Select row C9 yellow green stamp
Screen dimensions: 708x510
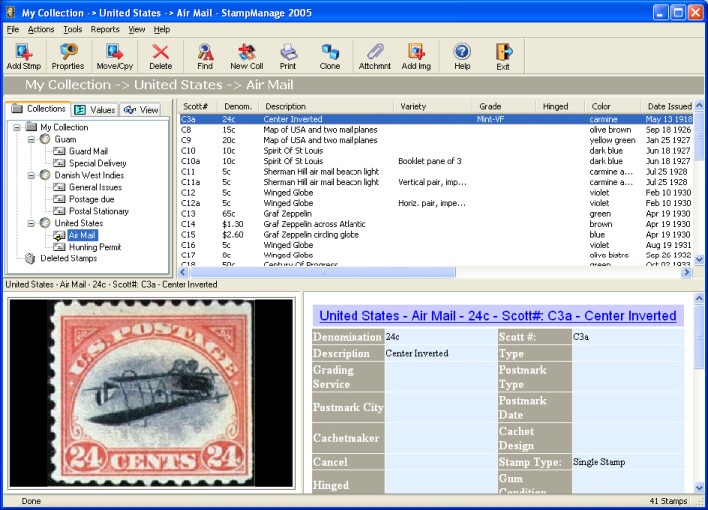coord(436,140)
